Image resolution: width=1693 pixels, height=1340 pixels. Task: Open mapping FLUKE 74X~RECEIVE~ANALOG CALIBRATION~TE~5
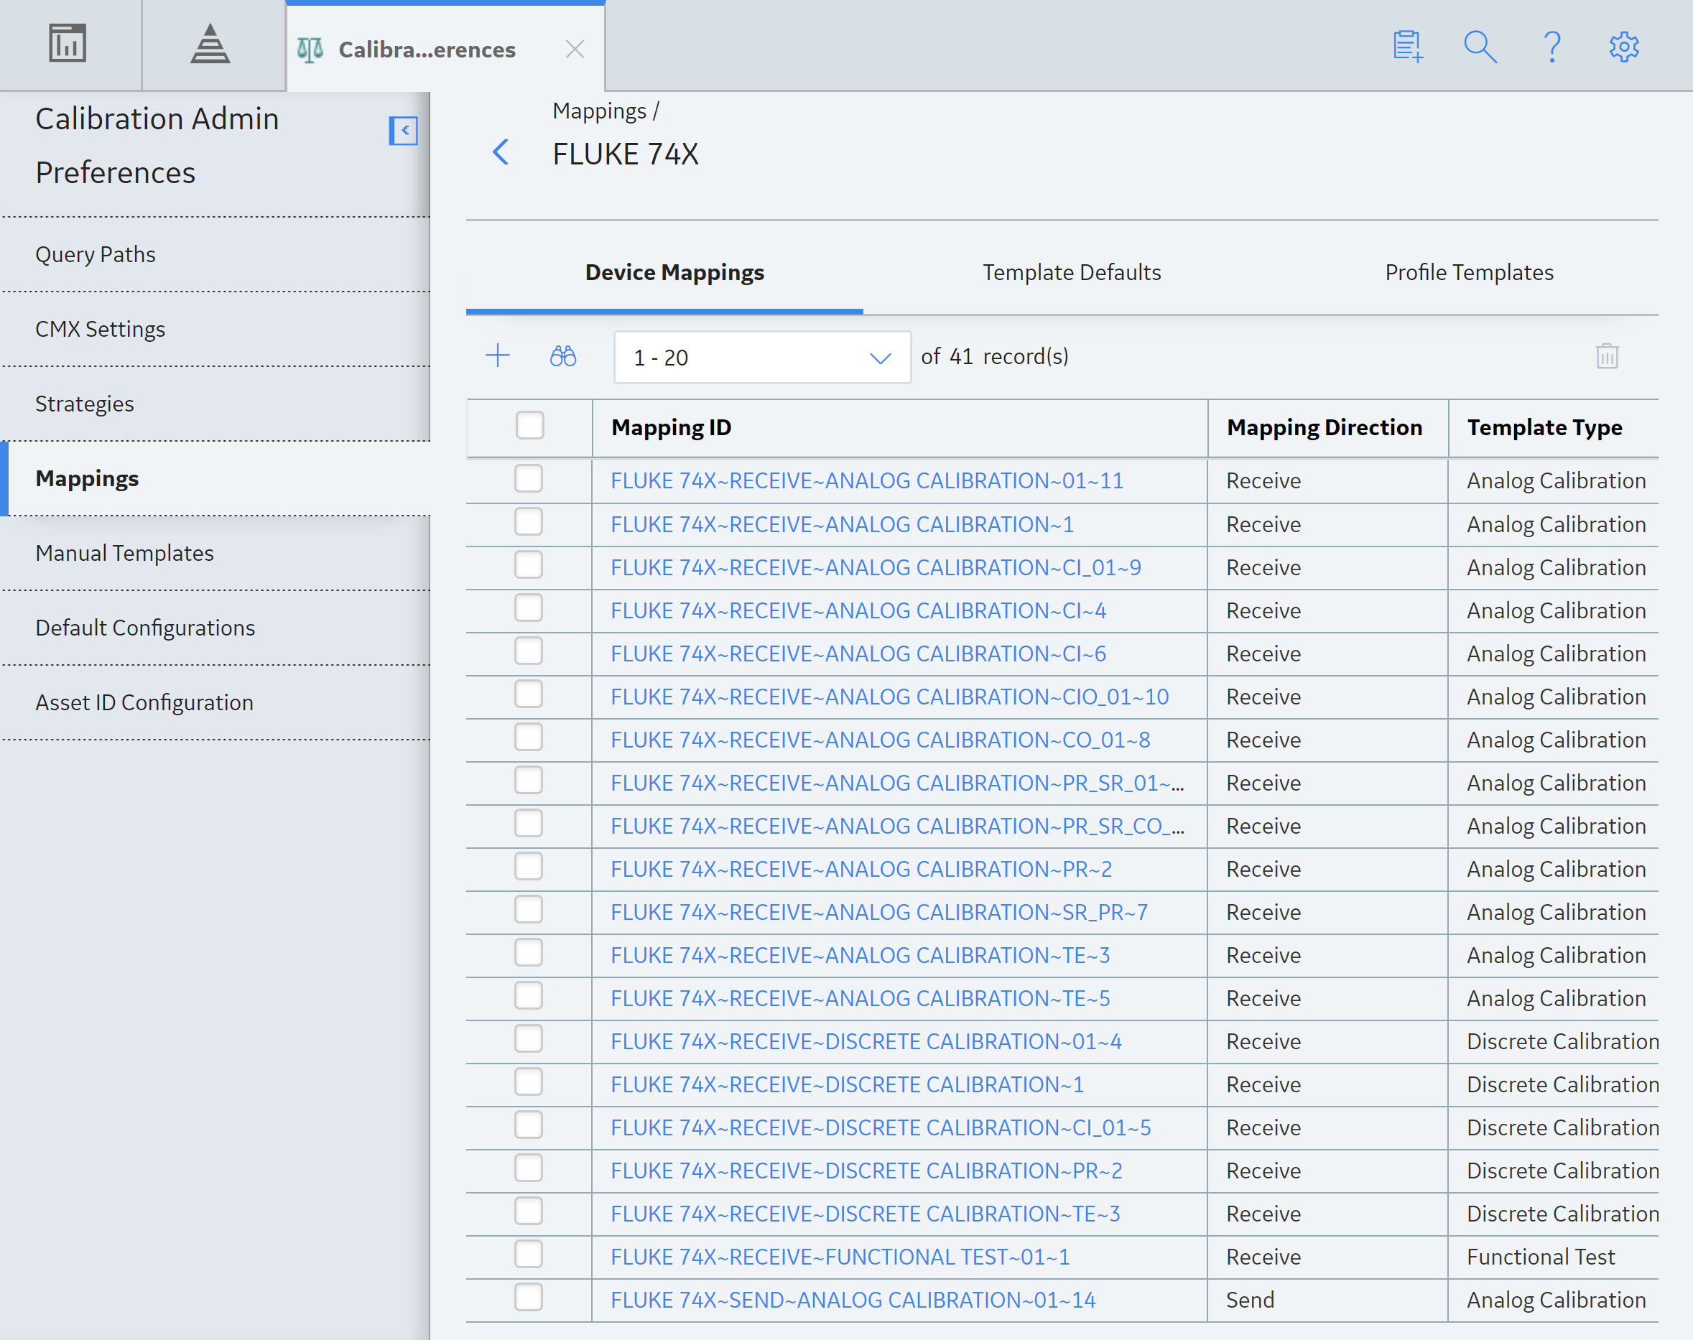(x=861, y=999)
